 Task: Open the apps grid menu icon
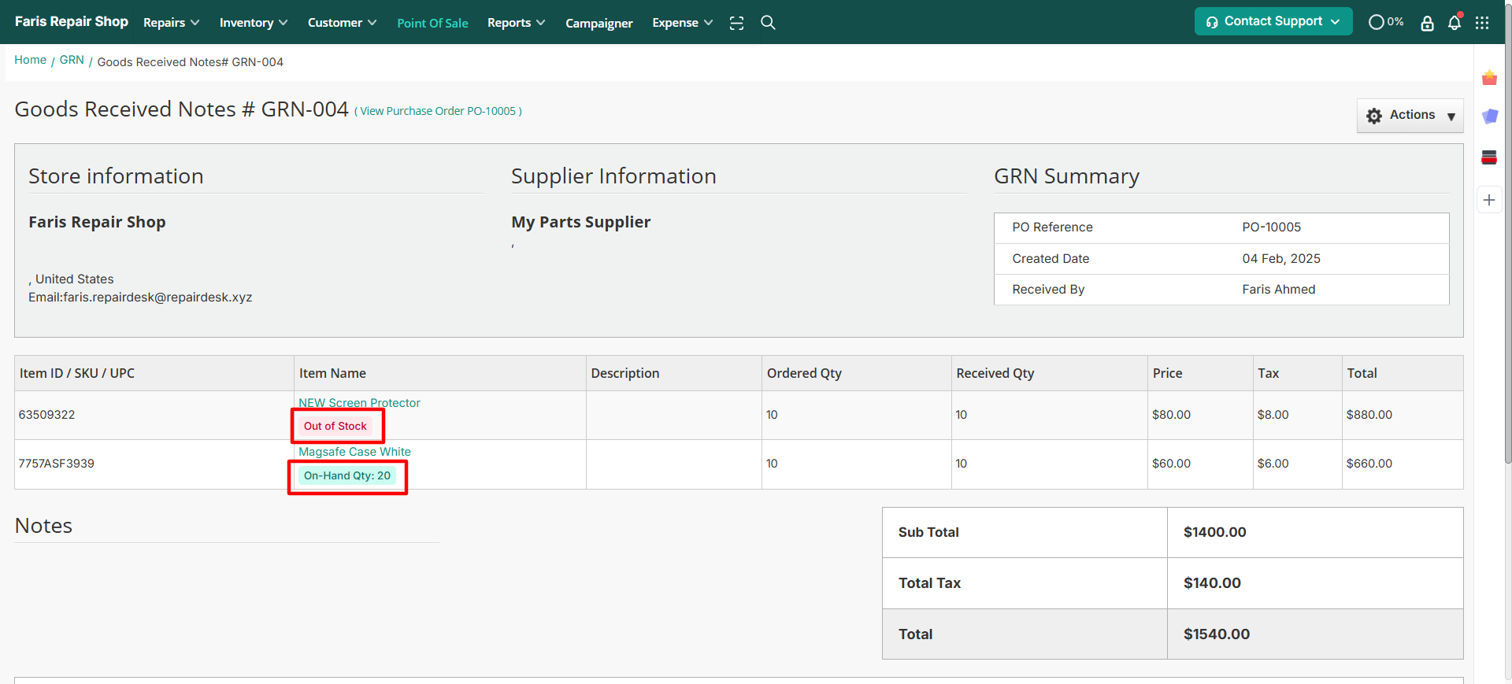(1482, 23)
